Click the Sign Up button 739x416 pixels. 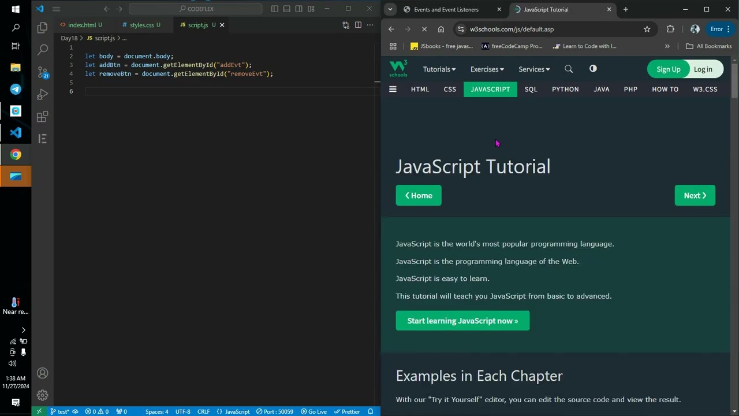(x=668, y=69)
